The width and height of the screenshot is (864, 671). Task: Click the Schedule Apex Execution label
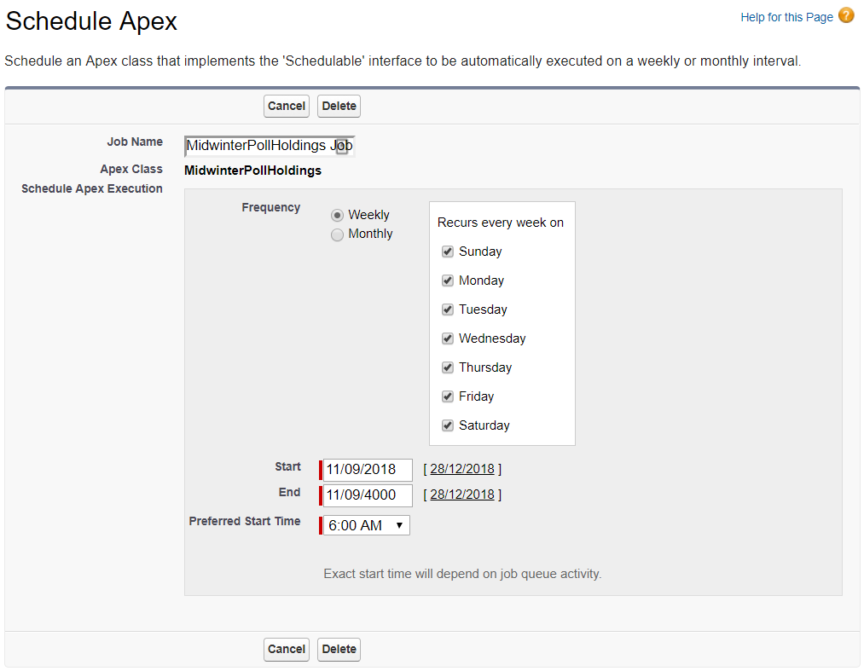pyautogui.click(x=92, y=189)
